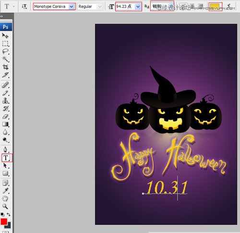Toggle text orientation in options bar
The width and height of the screenshot is (240, 233).
click(24, 6)
